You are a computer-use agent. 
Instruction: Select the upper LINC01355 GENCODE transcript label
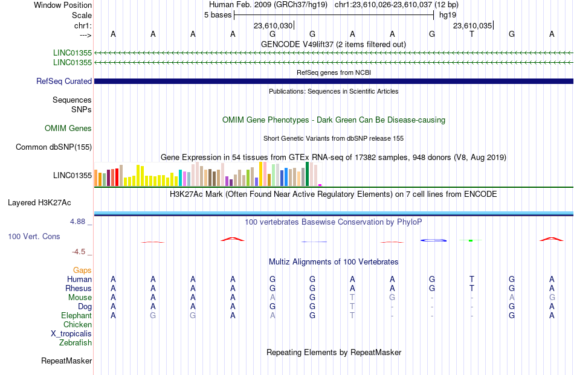coord(73,53)
